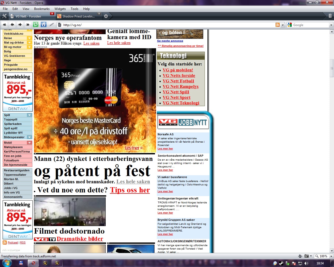Go forward with the Forward arrow
The height and width of the screenshot is (267, 334).
point(20,25)
